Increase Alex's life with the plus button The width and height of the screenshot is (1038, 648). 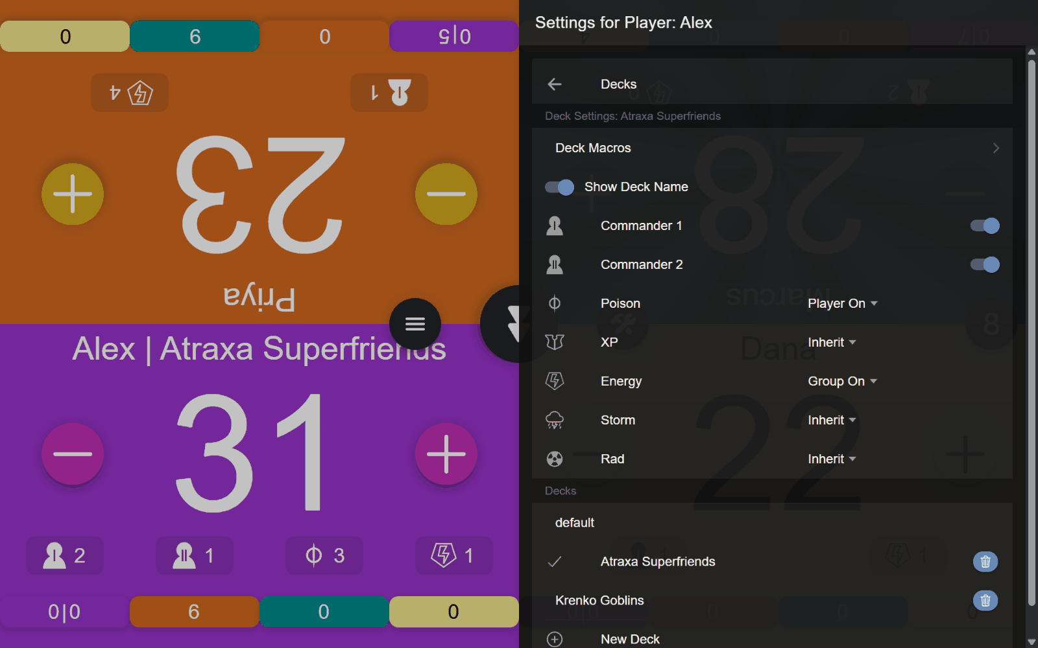coord(446,454)
